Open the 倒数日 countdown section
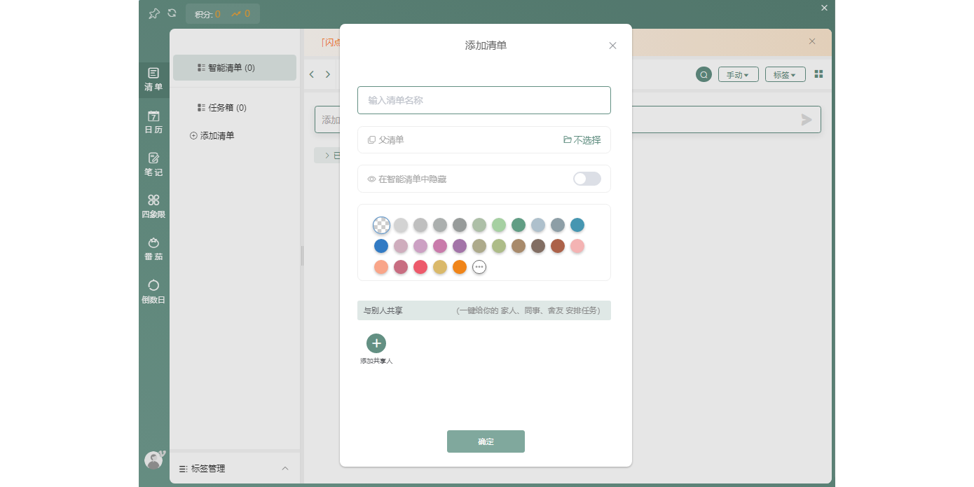Image resolution: width=974 pixels, height=487 pixels. [x=153, y=291]
